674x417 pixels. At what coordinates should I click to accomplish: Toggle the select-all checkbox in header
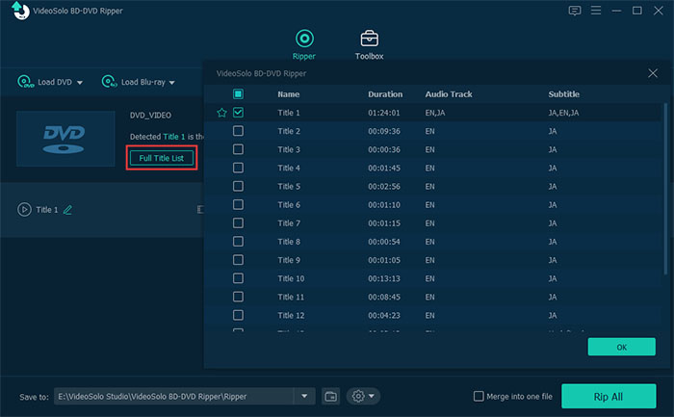(238, 94)
